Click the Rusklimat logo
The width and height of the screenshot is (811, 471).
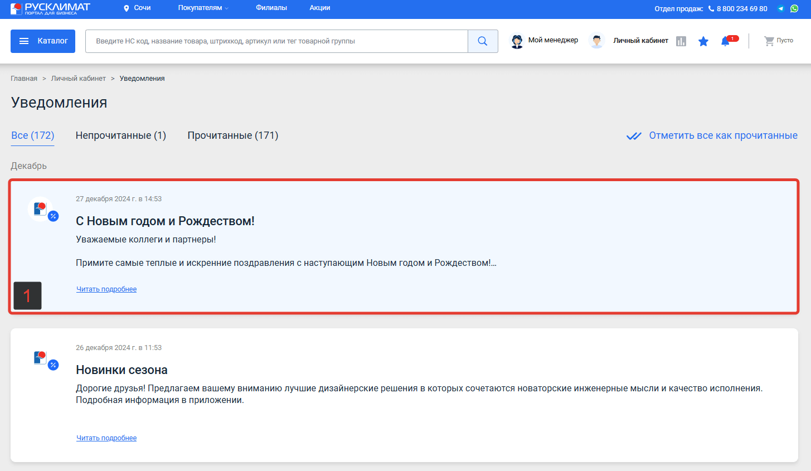[50, 8]
